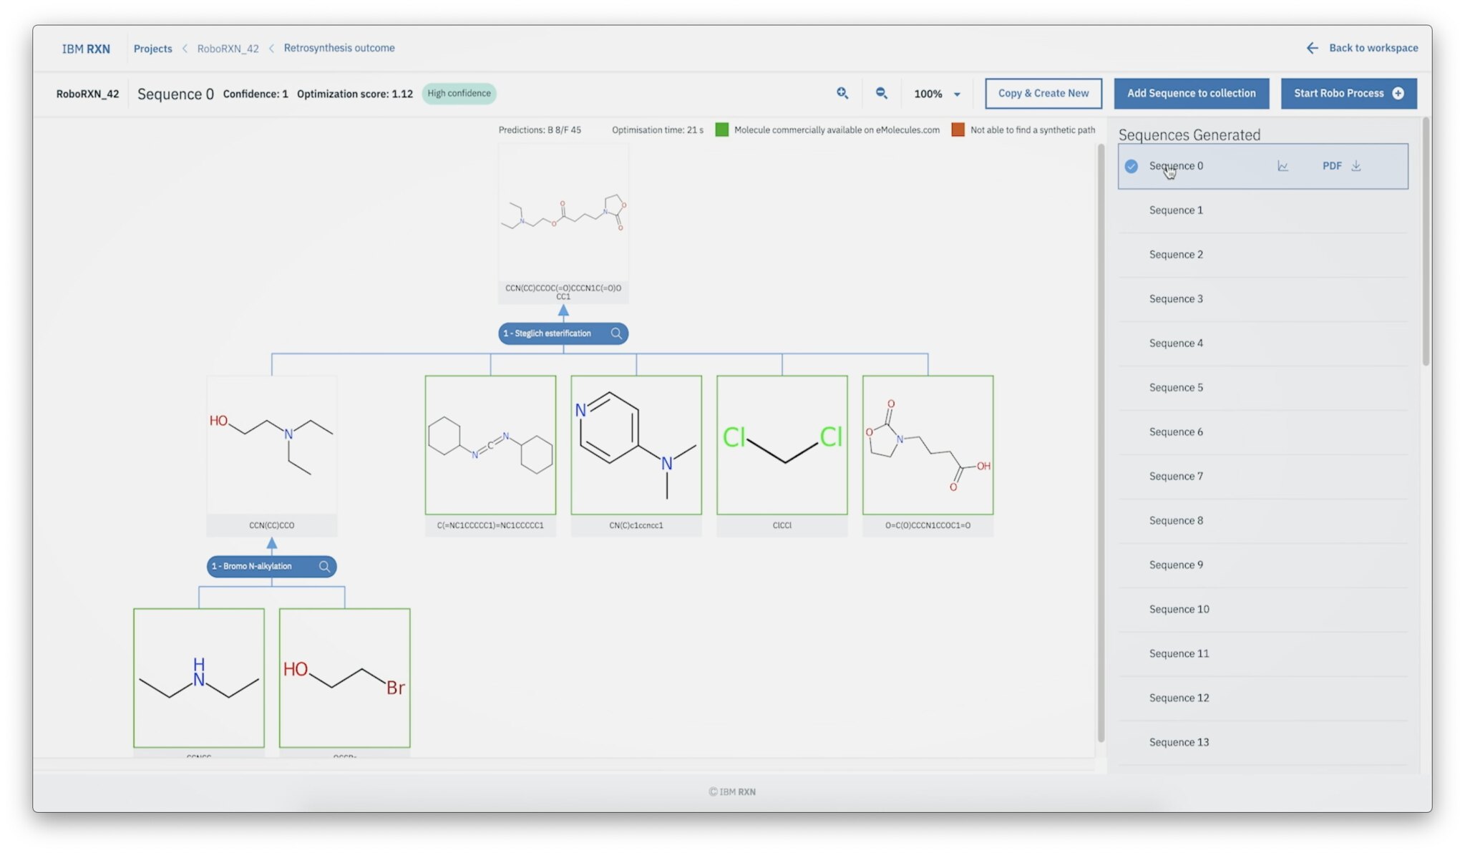Click the search icon on Steglich esterification

tap(617, 333)
